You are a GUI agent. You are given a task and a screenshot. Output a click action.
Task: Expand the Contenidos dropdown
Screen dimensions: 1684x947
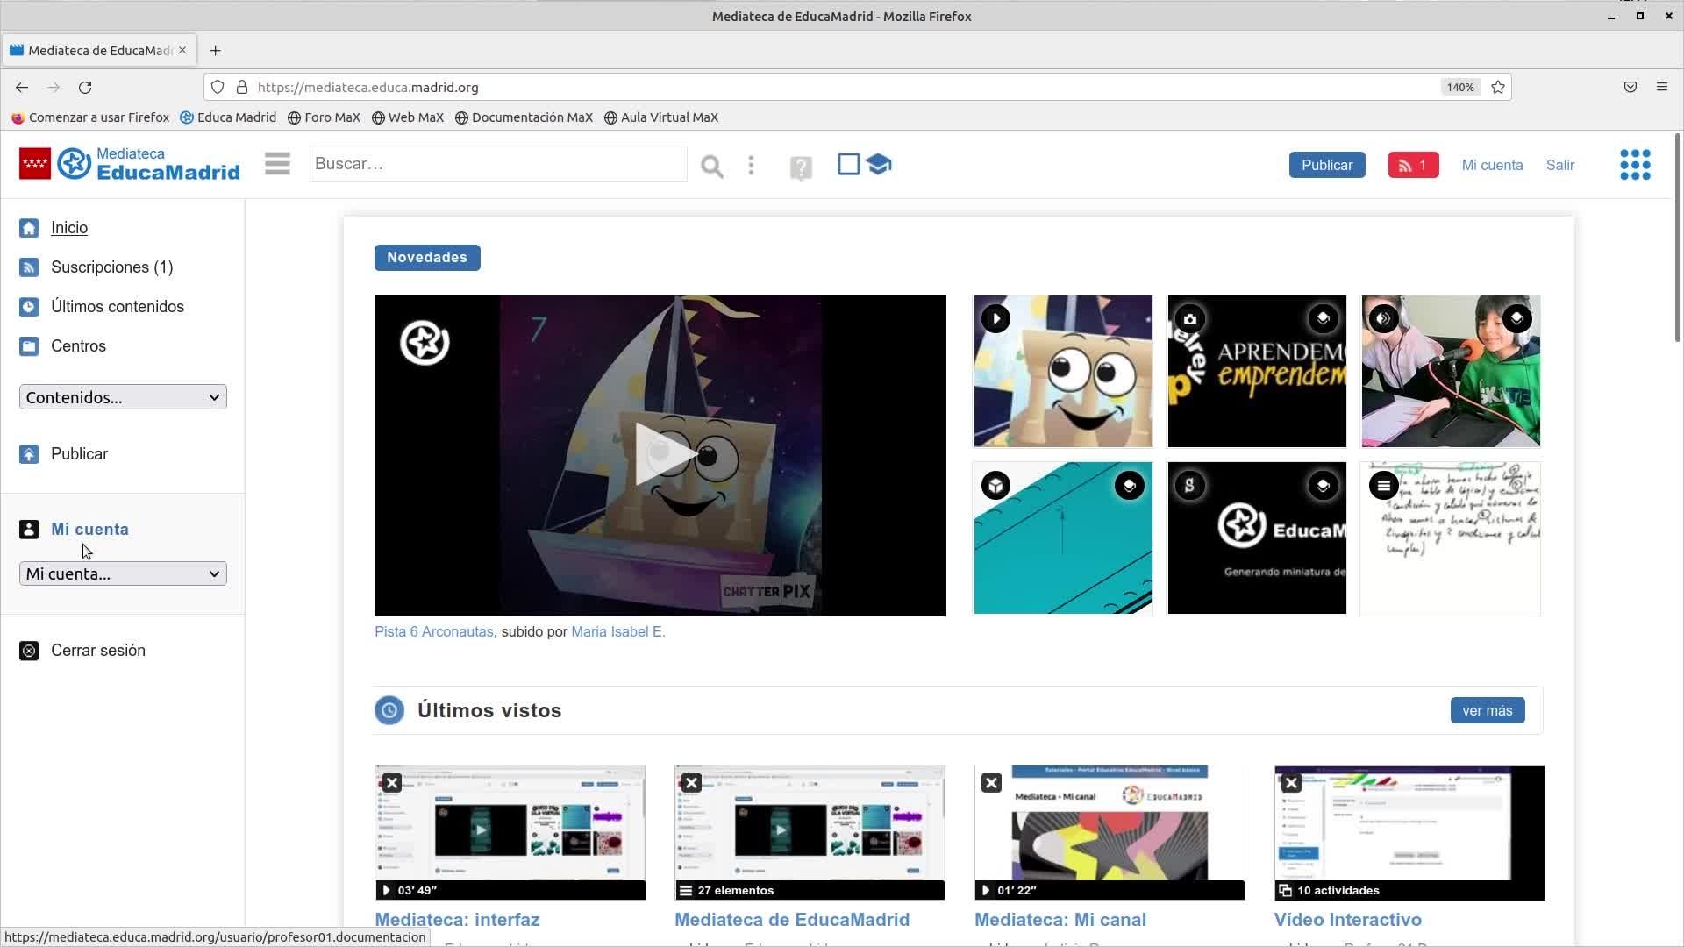point(123,397)
